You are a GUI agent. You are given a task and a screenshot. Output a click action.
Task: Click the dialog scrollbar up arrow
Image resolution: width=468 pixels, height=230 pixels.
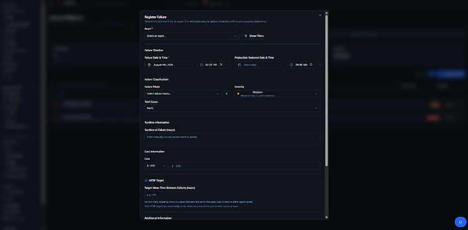pyautogui.click(x=326, y=13)
